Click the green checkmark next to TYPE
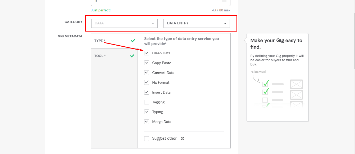This screenshot has width=355, height=154. coord(133,41)
